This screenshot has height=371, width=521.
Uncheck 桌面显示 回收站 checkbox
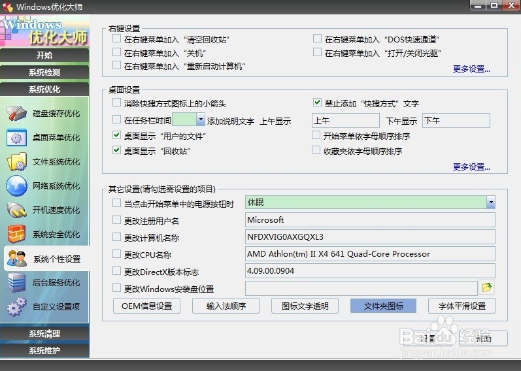[116, 150]
